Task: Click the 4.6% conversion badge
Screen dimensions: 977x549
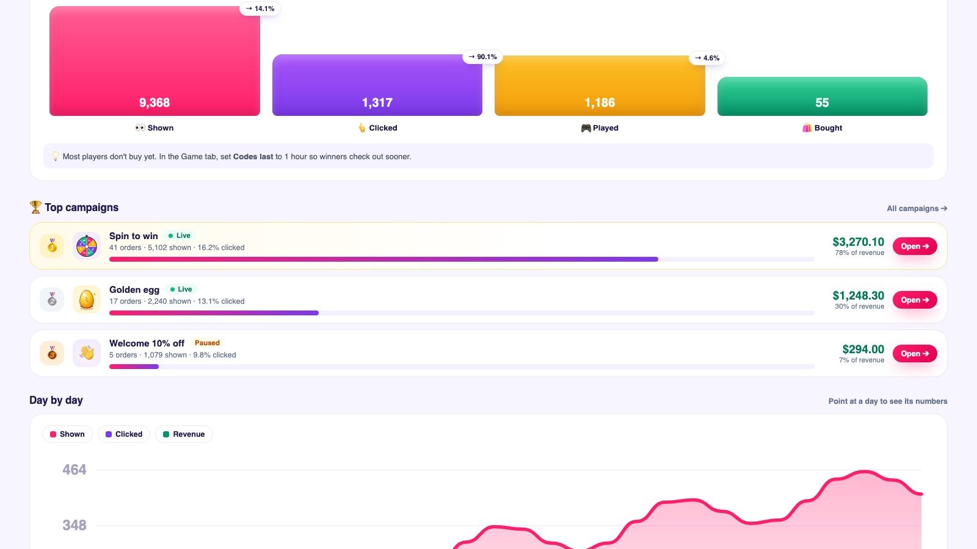Action: point(707,58)
